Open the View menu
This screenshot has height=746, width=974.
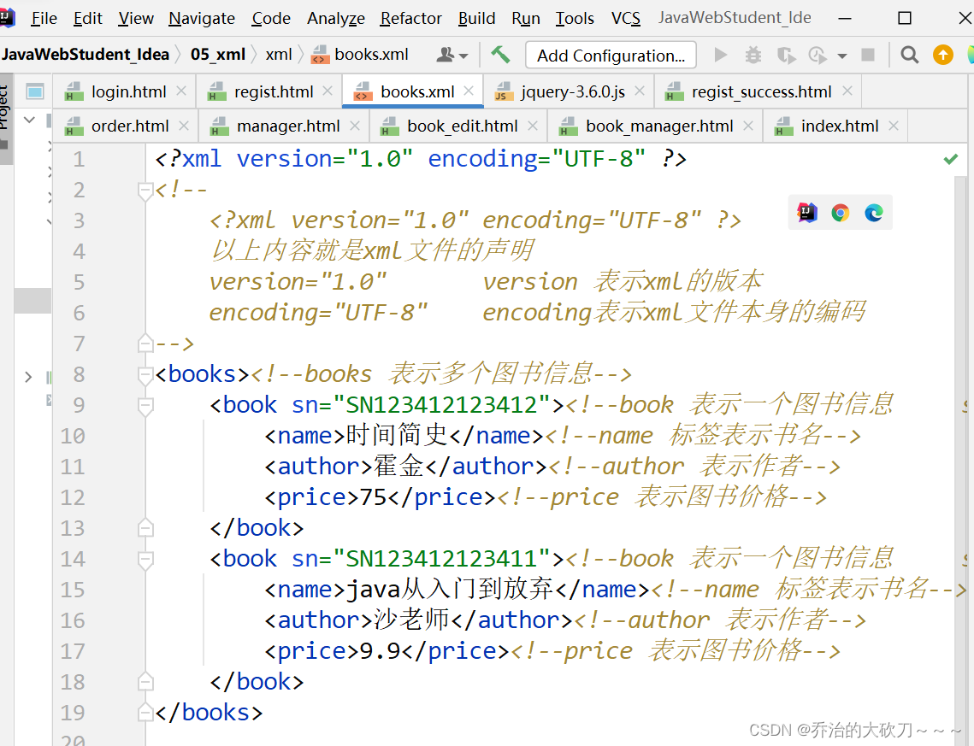click(135, 19)
